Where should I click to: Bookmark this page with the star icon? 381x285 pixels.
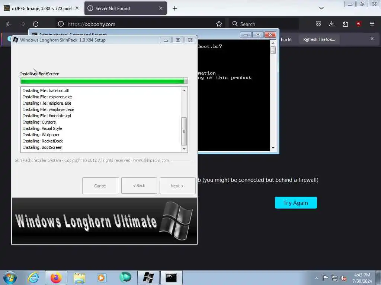[x=219, y=24]
